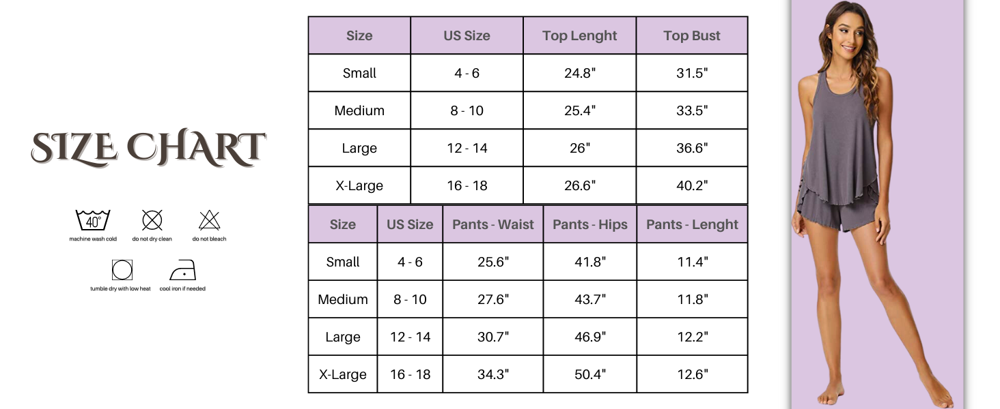Click the cool iron if needed icon
Viewport: 1000px width, 409px height.
click(x=182, y=271)
